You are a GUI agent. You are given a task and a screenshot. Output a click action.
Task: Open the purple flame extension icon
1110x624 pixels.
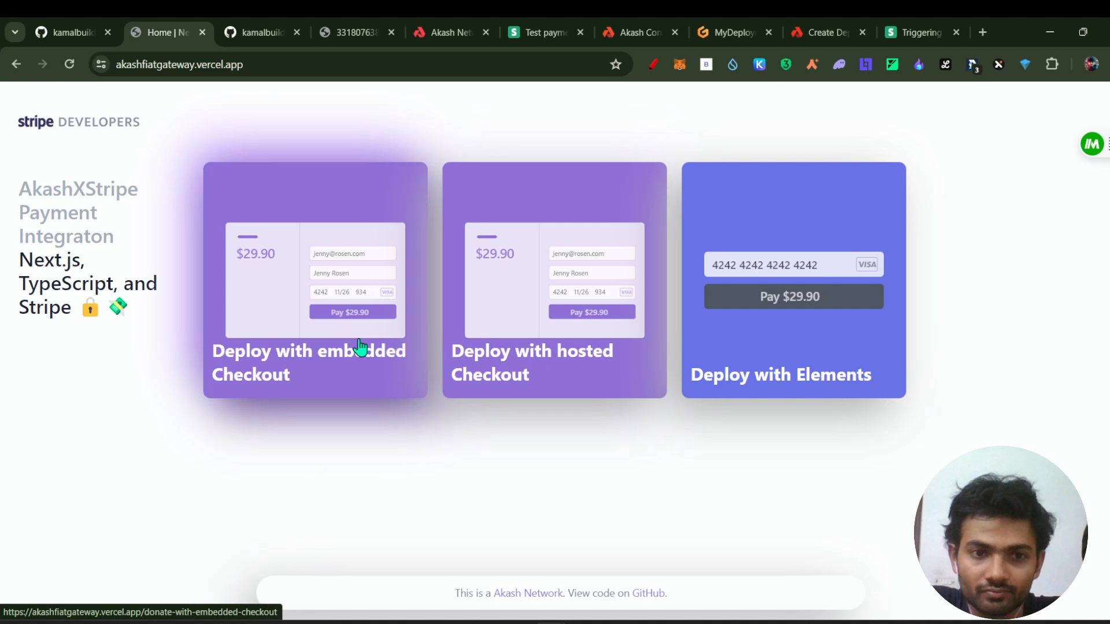pos(919,64)
